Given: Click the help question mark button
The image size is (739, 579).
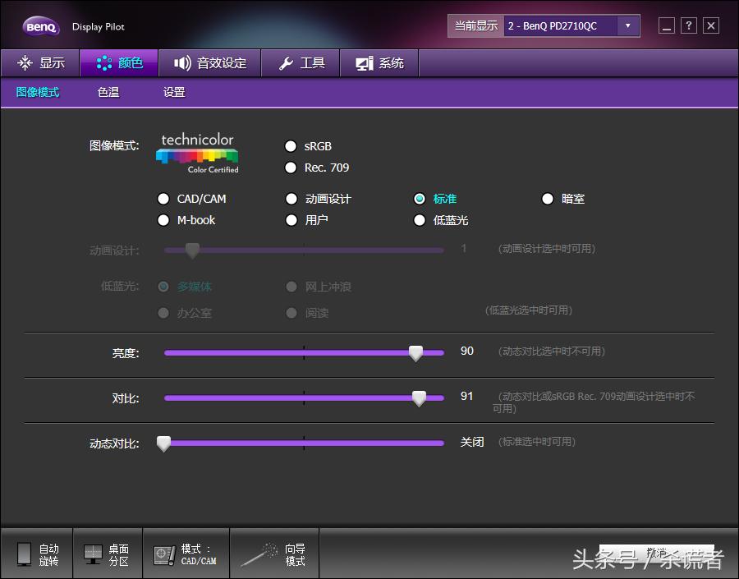Looking at the screenshot, I should coord(688,25).
